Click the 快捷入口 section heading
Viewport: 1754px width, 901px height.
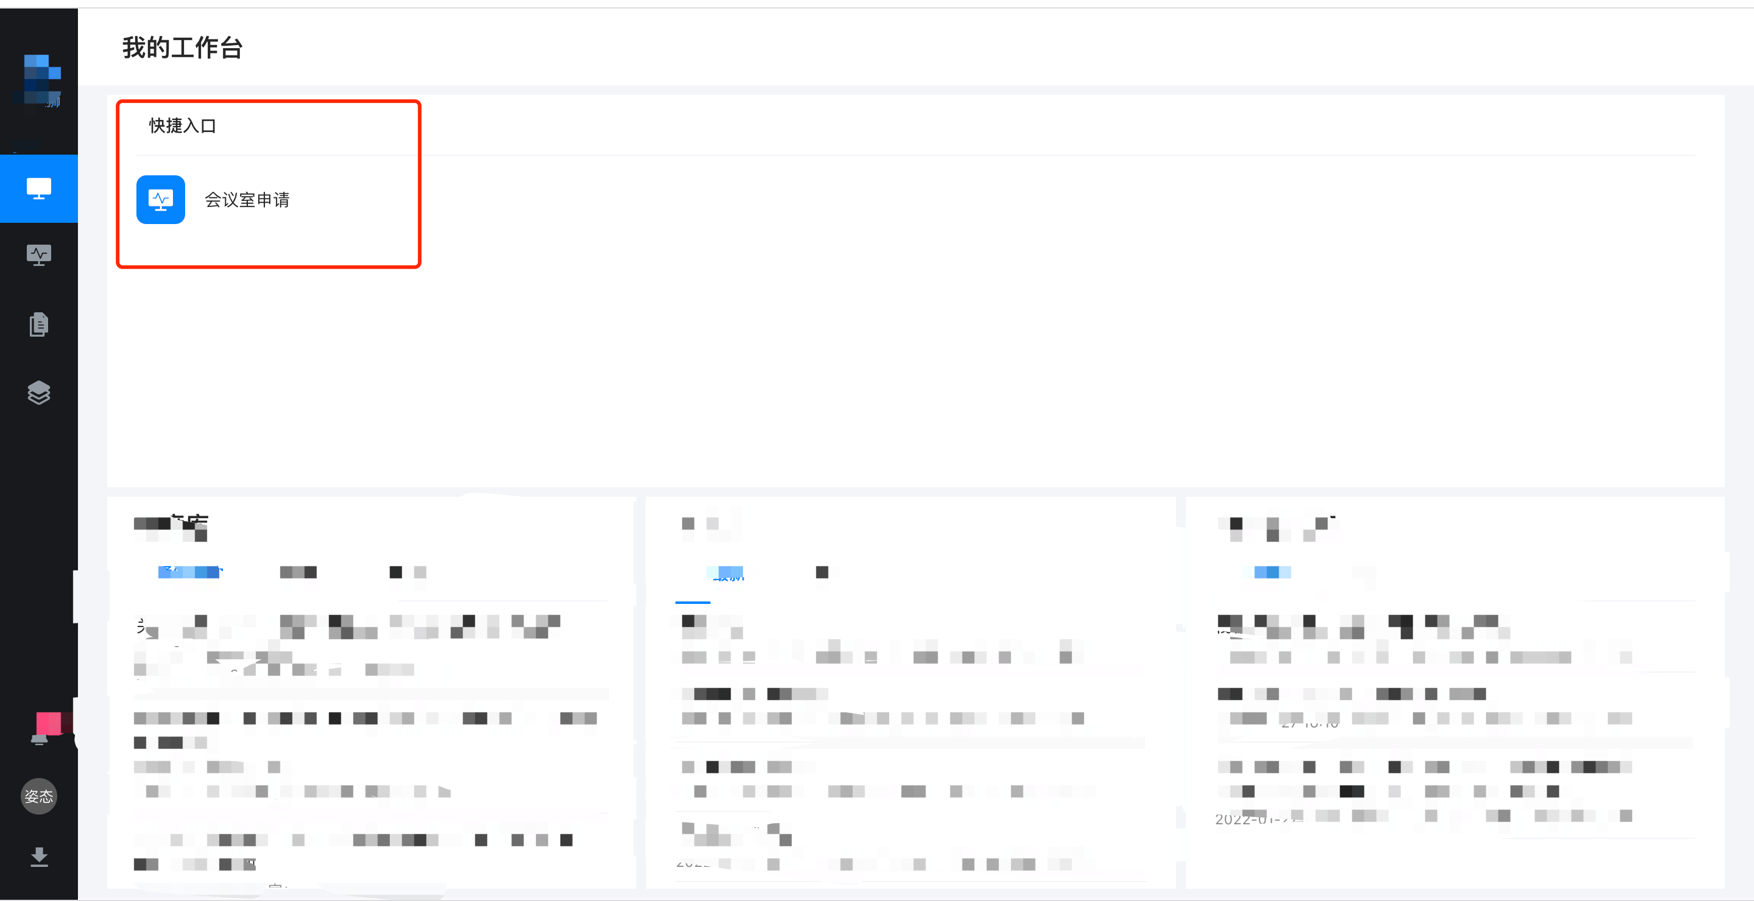(183, 126)
